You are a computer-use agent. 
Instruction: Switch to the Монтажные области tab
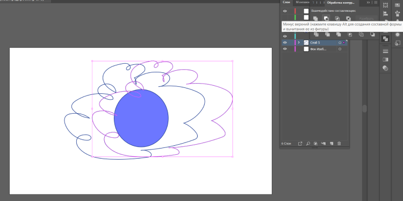click(302, 2)
